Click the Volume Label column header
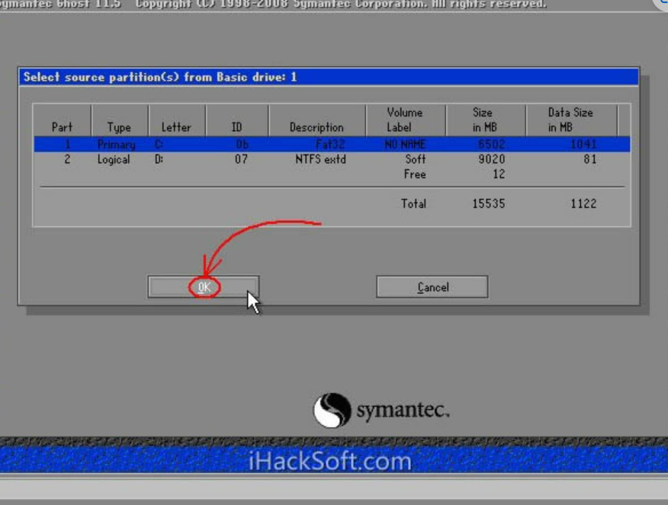 tap(405, 120)
